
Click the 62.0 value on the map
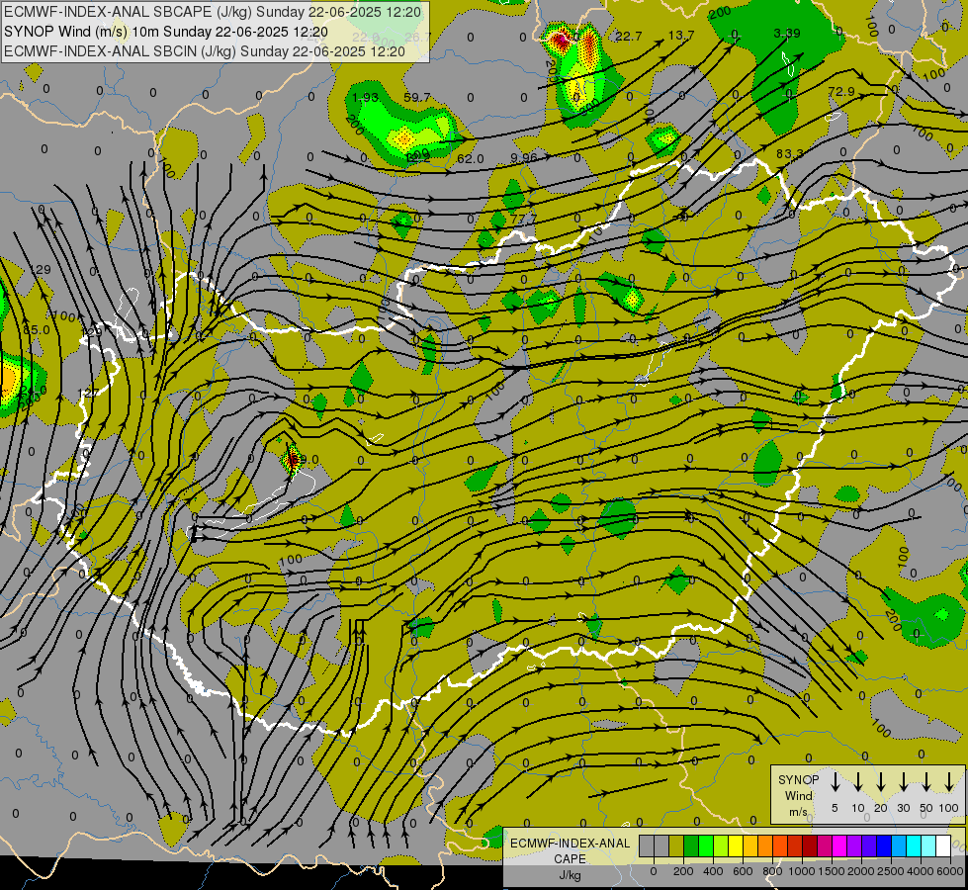click(x=470, y=159)
